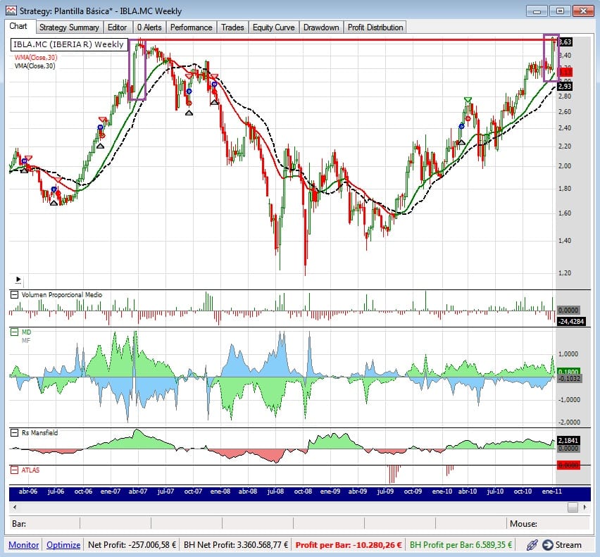This screenshot has height=557, width=600.
Task: Click the green sell triangle marker near abr-10
Action: (x=468, y=100)
